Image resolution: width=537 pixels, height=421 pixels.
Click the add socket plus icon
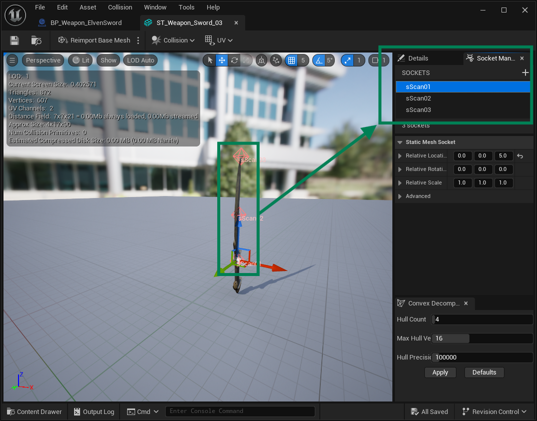tap(525, 73)
